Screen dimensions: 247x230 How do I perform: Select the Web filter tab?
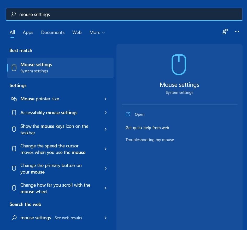77,32
